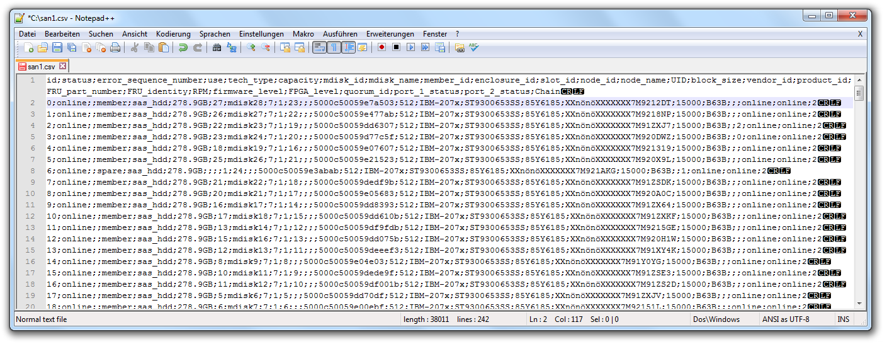This screenshot has width=887, height=344.
Task: Click the vertical scrollbar down arrow
Action: [859, 304]
